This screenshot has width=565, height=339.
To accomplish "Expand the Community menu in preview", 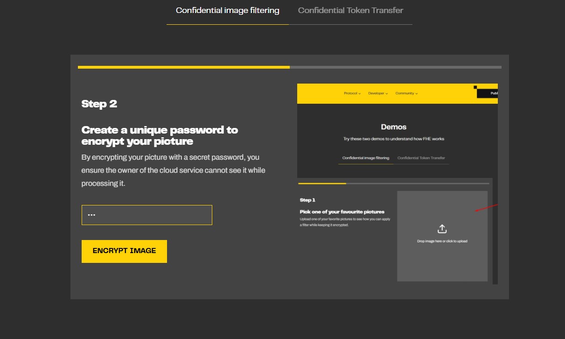I will pos(406,93).
